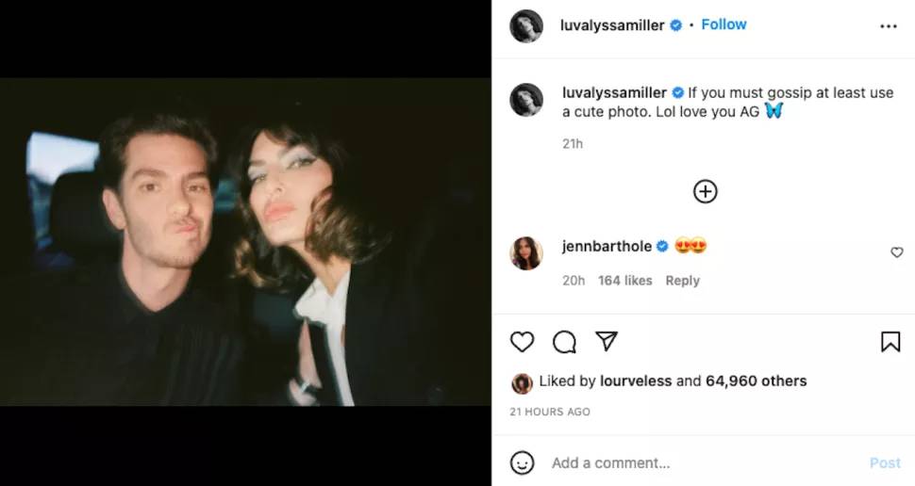Load more comments with plus circle

(x=705, y=192)
